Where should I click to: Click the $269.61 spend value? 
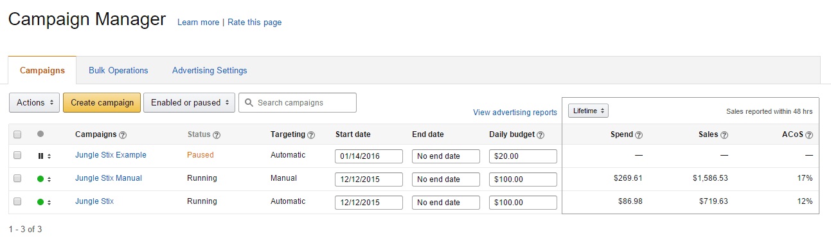click(x=628, y=178)
